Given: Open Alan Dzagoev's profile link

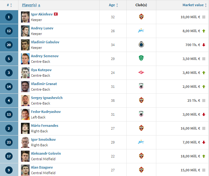Looking at the screenshot, I should tap(42, 167).
